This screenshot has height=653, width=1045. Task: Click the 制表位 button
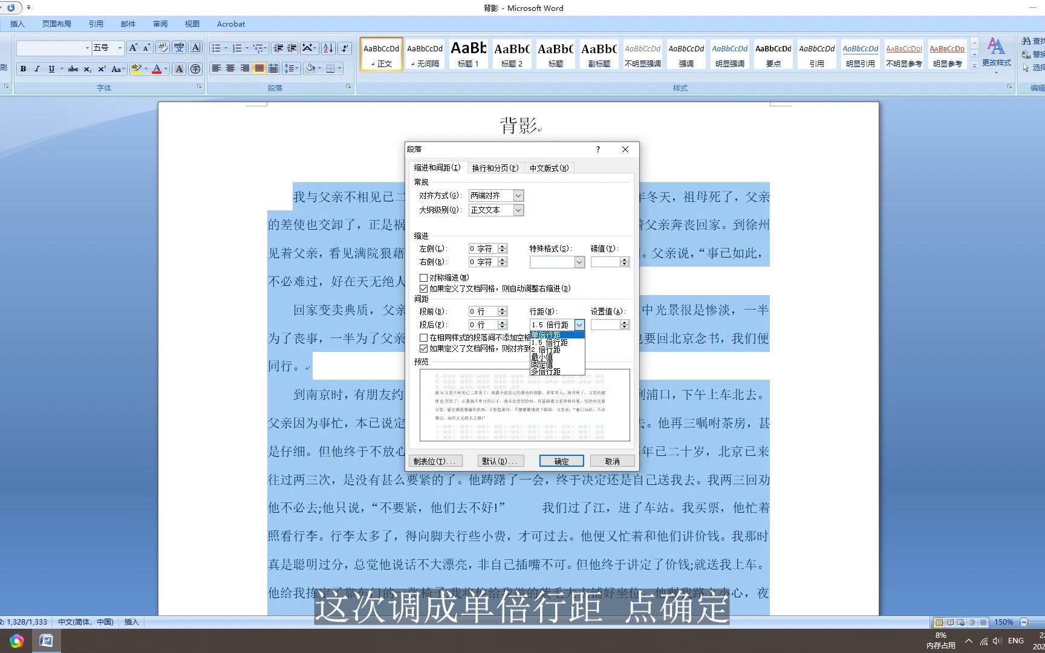tap(435, 461)
